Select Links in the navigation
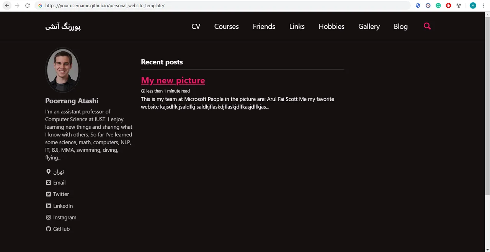This screenshot has height=252, width=490. [297, 26]
